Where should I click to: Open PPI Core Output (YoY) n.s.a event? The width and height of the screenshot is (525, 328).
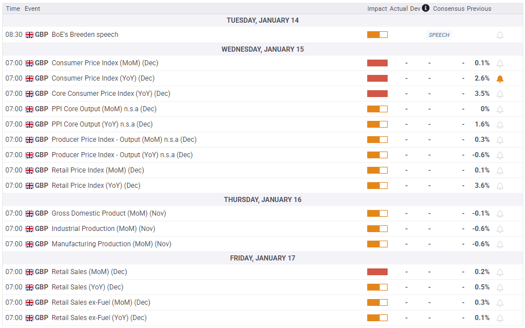tap(102, 124)
